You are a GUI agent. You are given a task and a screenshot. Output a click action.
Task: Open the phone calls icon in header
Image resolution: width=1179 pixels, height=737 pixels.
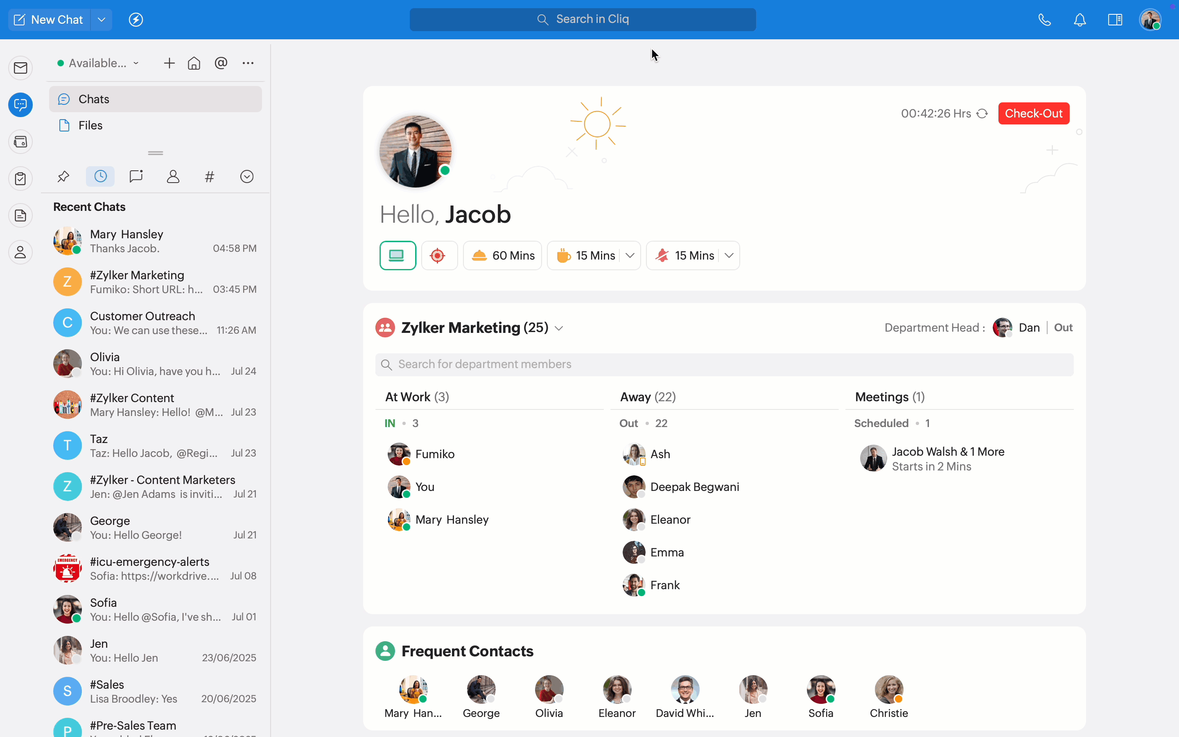[1045, 20]
